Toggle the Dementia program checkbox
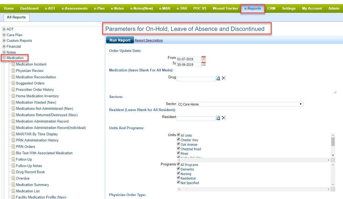Viewport: 343px width, 199px height. click(178, 169)
